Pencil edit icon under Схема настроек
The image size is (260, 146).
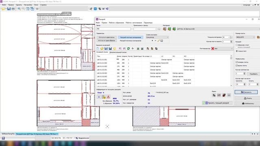(x=158, y=41)
